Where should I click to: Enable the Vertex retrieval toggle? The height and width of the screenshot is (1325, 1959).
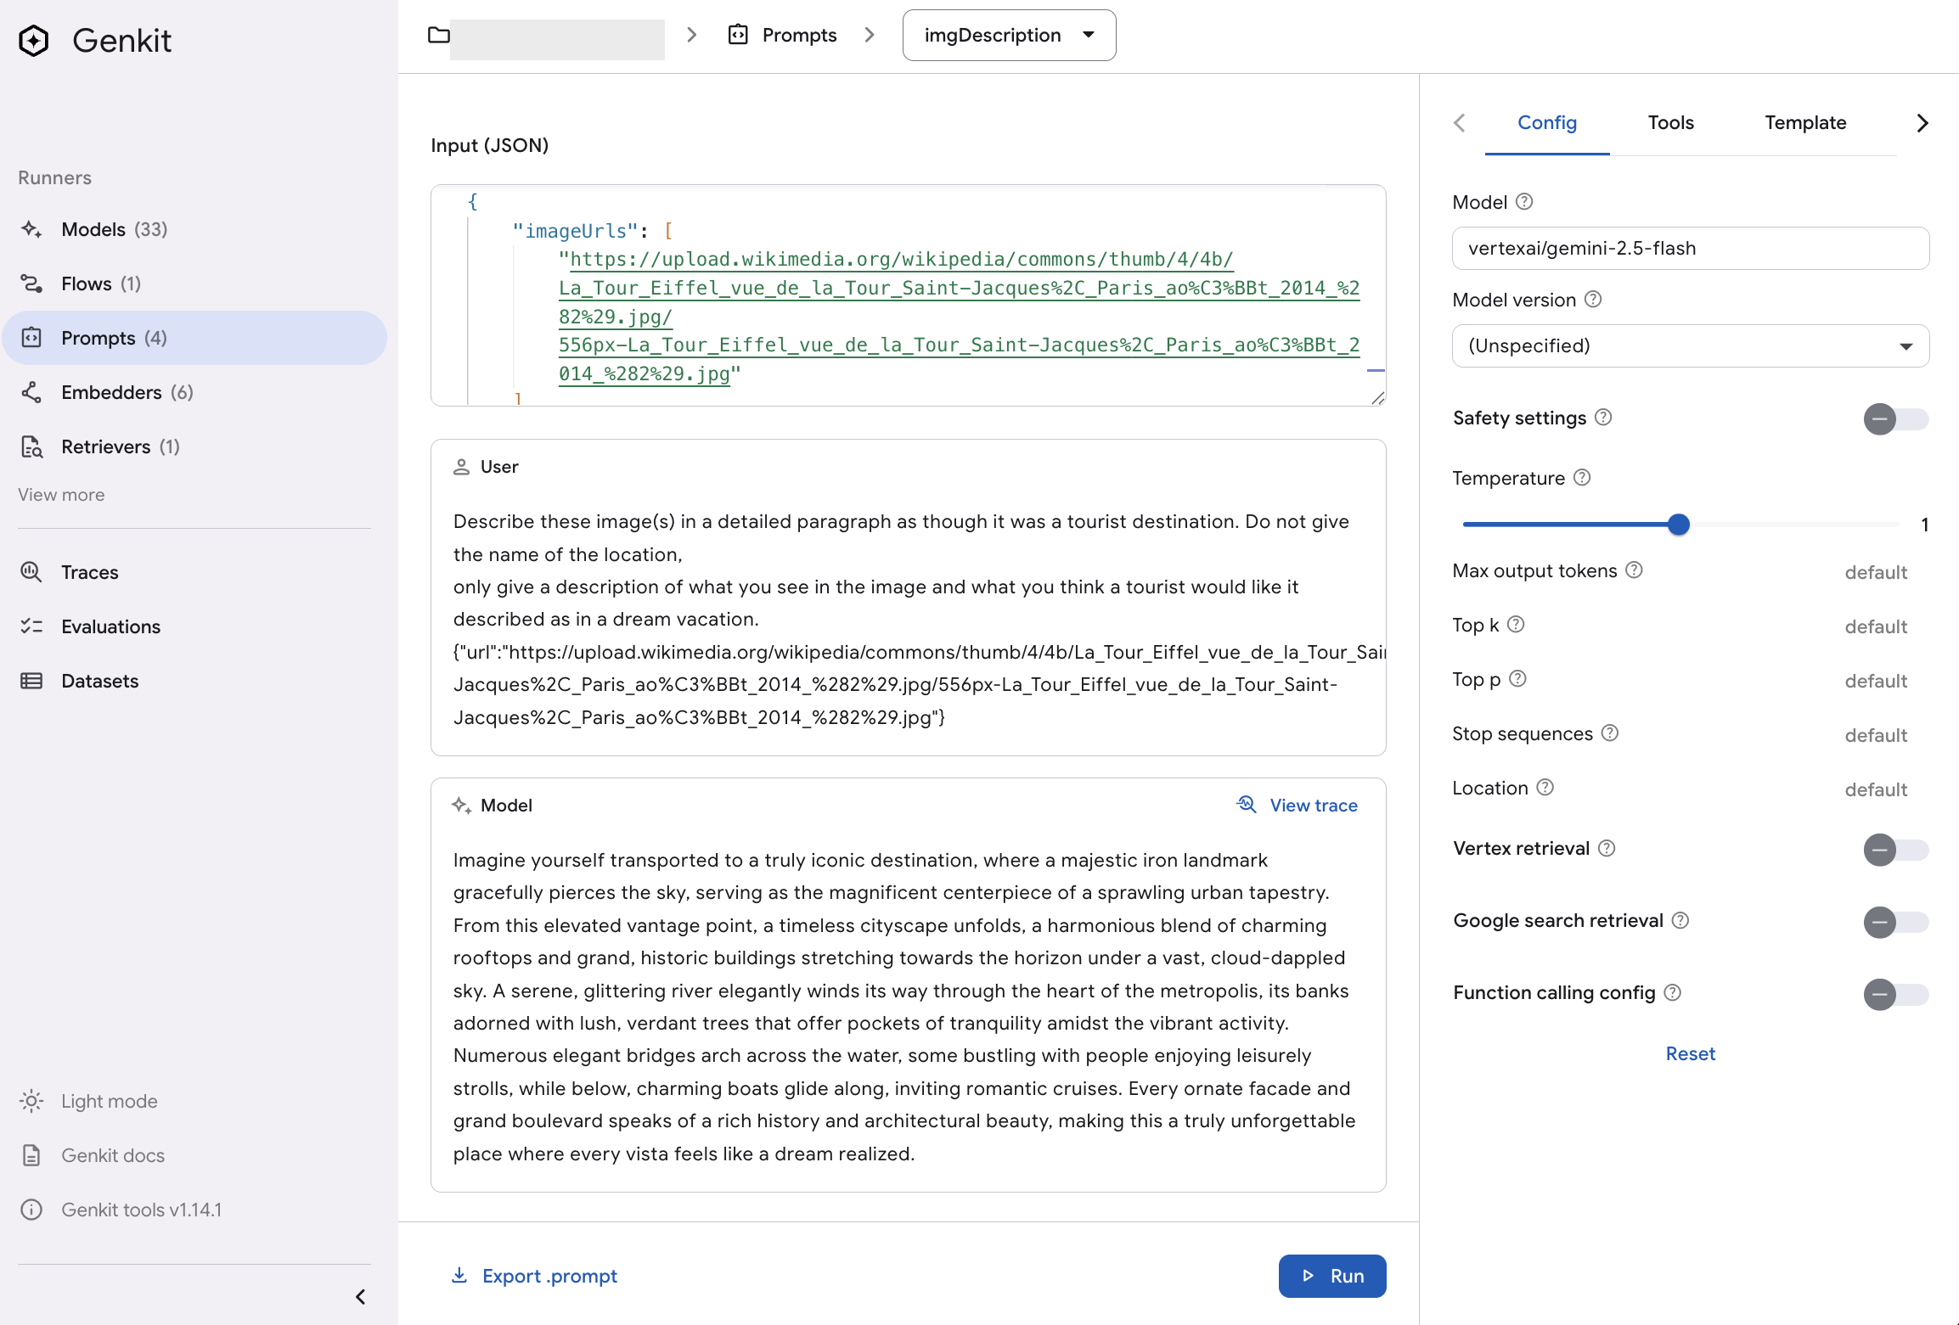[x=1894, y=849]
